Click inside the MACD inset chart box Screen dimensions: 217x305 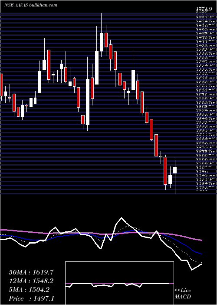[119, 283]
